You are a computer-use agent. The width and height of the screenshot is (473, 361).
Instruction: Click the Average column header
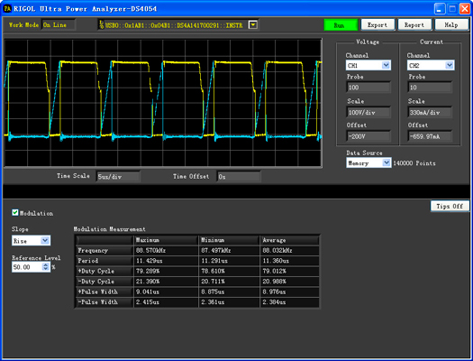[289, 240]
